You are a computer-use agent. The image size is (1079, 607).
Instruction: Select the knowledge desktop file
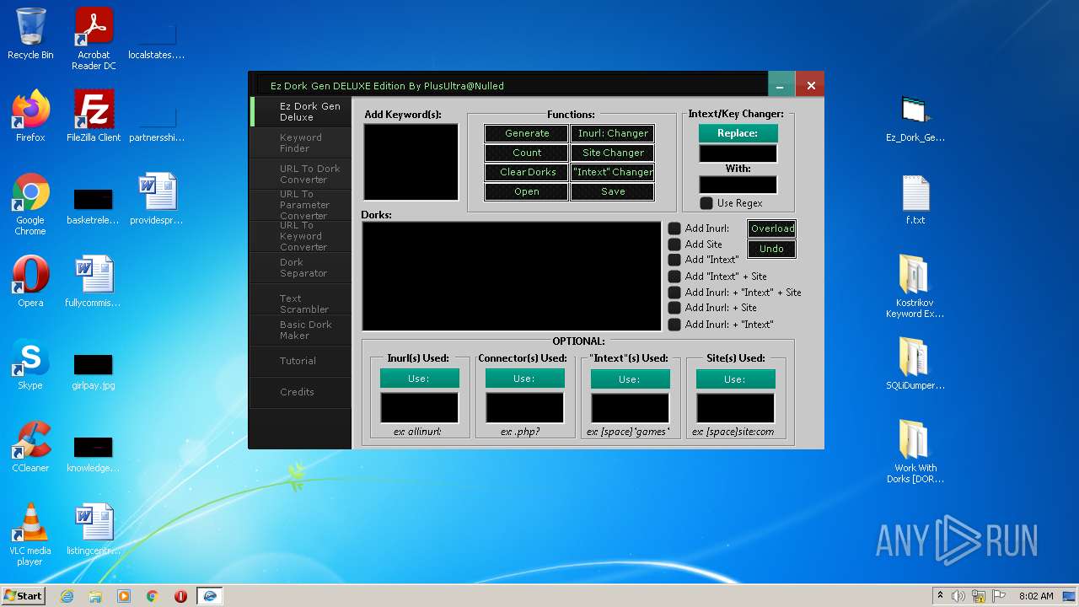pyautogui.click(x=94, y=454)
